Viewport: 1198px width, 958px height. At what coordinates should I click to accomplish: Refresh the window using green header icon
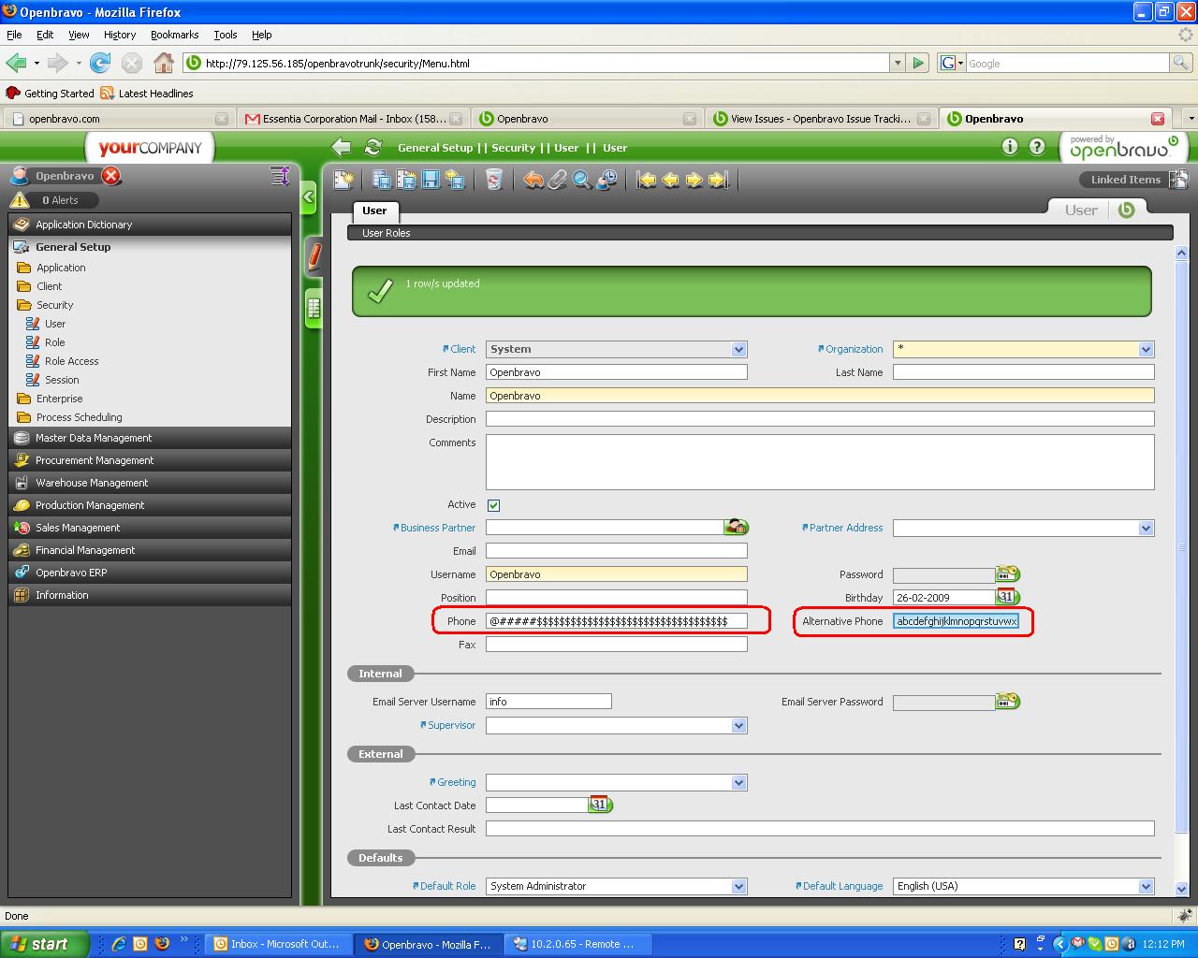373,147
